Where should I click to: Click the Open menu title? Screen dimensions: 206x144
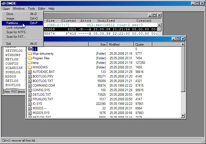(6, 9)
